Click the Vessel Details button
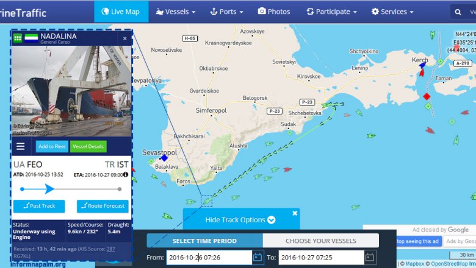This screenshot has width=476, height=268. pyautogui.click(x=88, y=147)
